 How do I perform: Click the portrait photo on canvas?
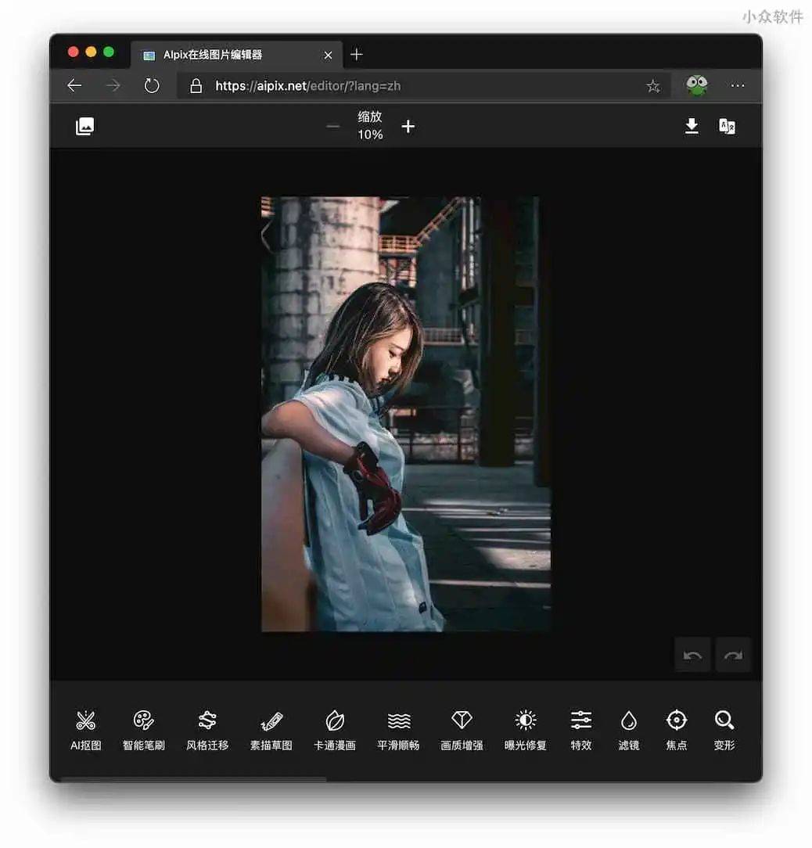tap(406, 414)
